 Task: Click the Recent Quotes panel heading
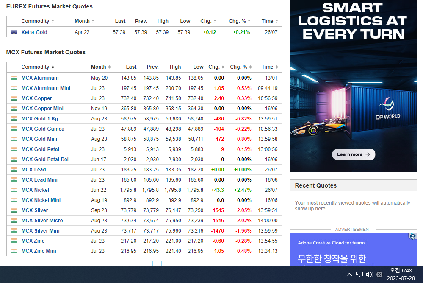315,185
